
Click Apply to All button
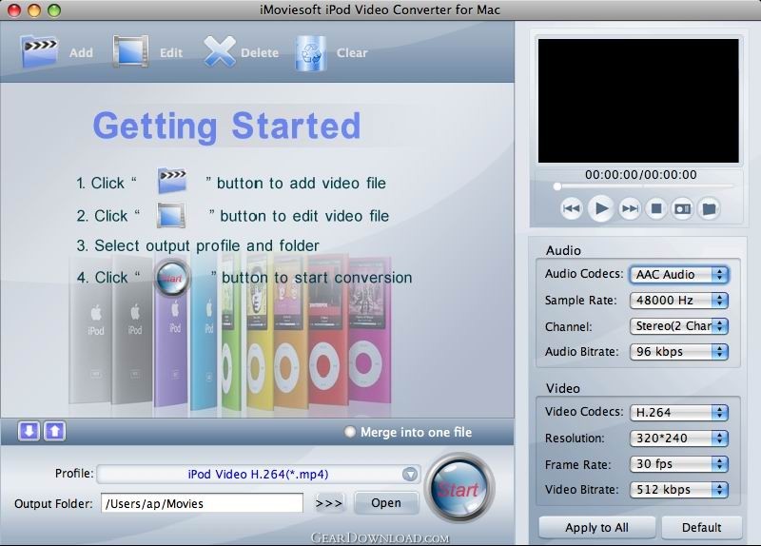[596, 528]
